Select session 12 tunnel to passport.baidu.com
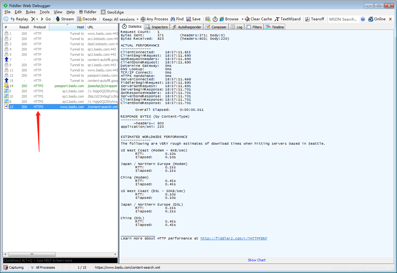This screenshot has width=397, height=273. (x=60, y=75)
